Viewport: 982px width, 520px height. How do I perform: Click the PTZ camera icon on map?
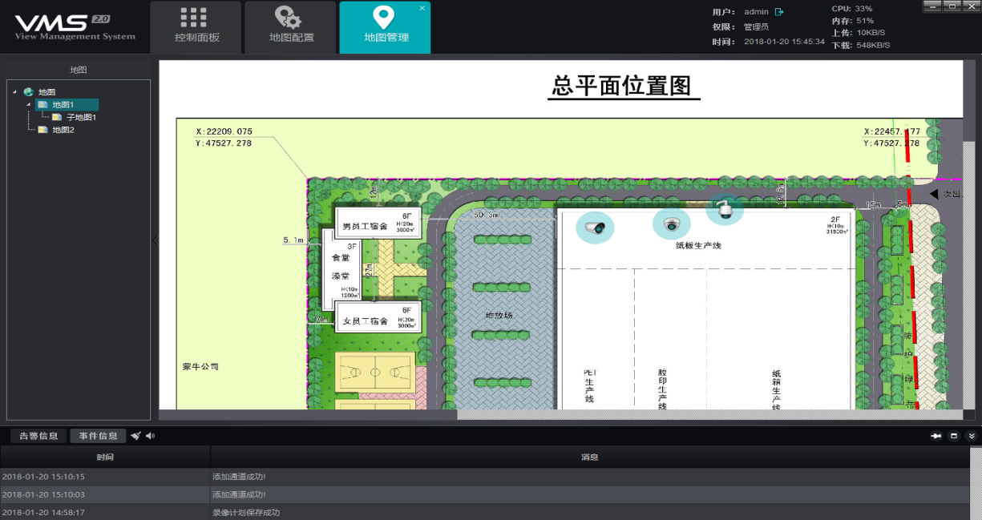(725, 209)
